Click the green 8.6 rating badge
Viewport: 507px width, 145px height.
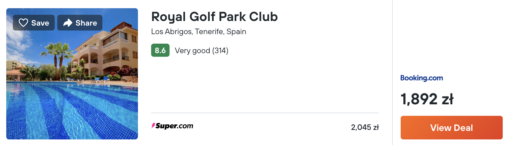coord(160,51)
